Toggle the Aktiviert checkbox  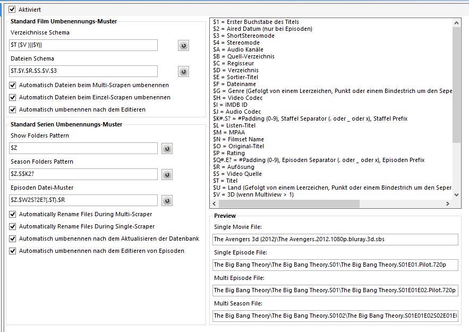(12, 9)
